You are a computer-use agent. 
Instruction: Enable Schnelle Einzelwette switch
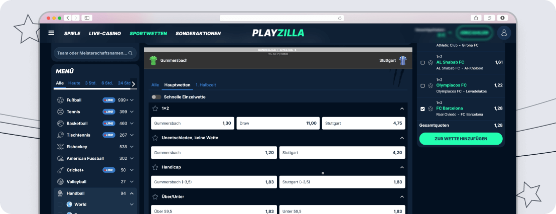(x=157, y=97)
